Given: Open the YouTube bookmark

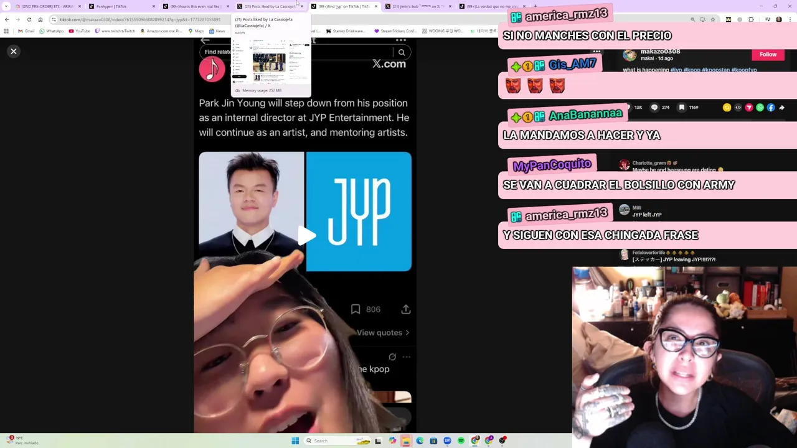Looking at the screenshot, I should coord(79,30).
